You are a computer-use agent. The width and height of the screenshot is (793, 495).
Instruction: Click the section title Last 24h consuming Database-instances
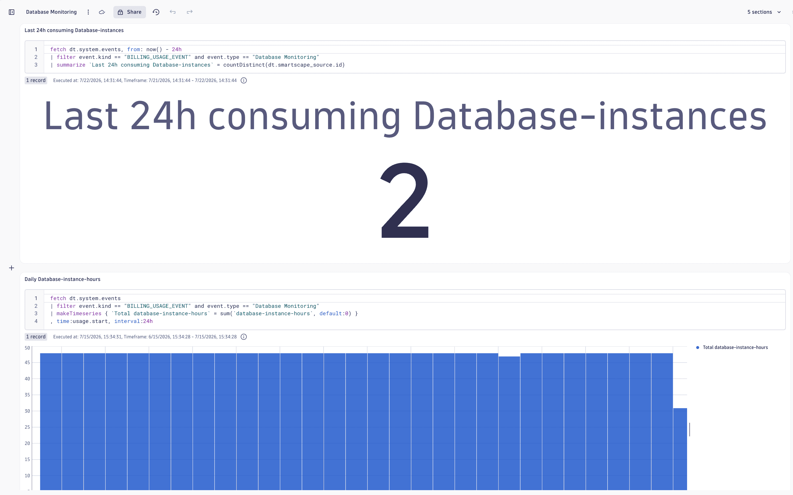pos(74,30)
